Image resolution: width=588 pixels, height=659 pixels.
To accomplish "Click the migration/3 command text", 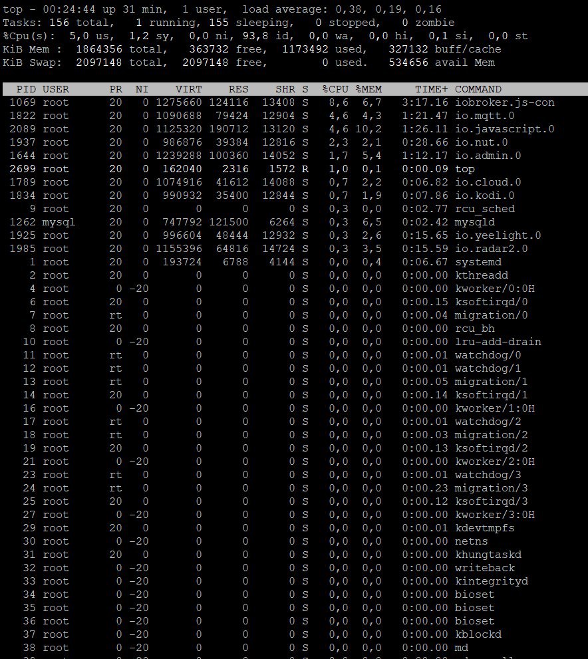I will pos(492,488).
